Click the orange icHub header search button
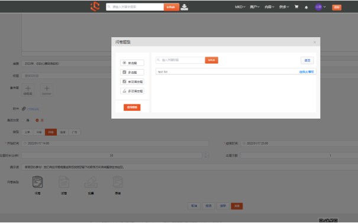358x223 pixels. click(x=171, y=7)
